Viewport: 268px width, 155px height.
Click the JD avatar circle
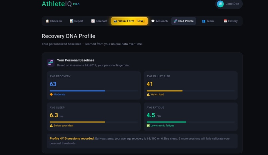click(220, 4)
